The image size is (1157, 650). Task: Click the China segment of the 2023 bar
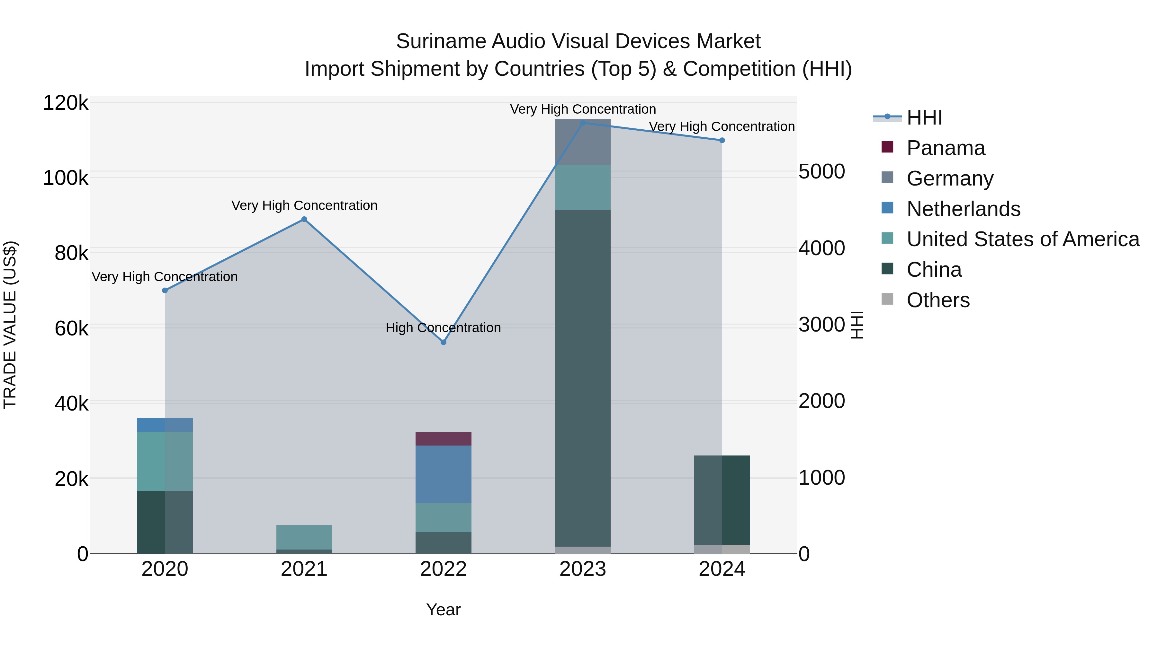pyautogui.click(x=583, y=378)
